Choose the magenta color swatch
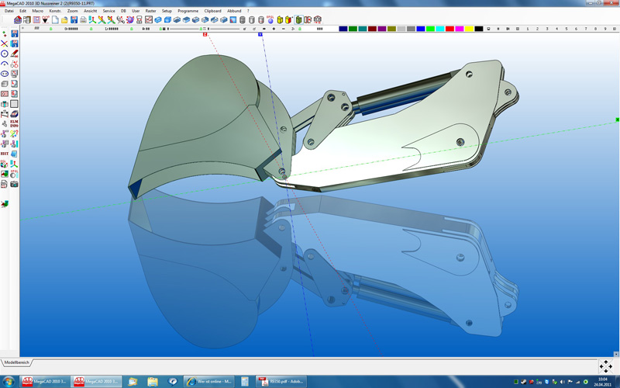The width and height of the screenshot is (620, 388). point(460,29)
